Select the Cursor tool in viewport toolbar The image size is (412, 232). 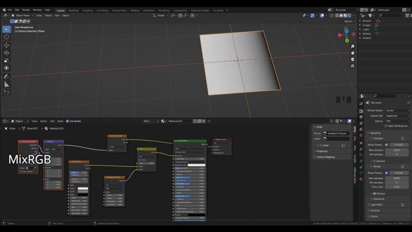click(6, 37)
